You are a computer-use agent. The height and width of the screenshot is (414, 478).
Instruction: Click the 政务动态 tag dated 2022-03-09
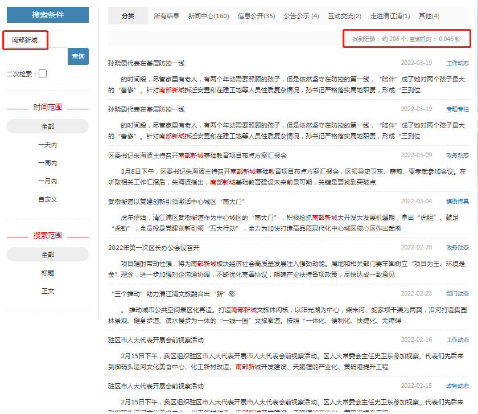(x=458, y=155)
